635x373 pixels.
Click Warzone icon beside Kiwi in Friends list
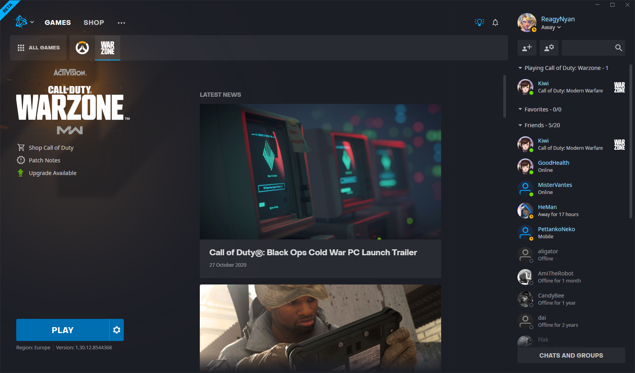pyautogui.click(x=620, y=145)
